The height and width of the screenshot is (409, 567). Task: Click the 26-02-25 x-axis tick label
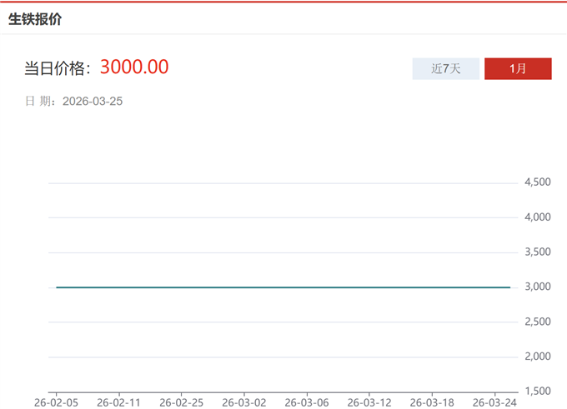182,402
